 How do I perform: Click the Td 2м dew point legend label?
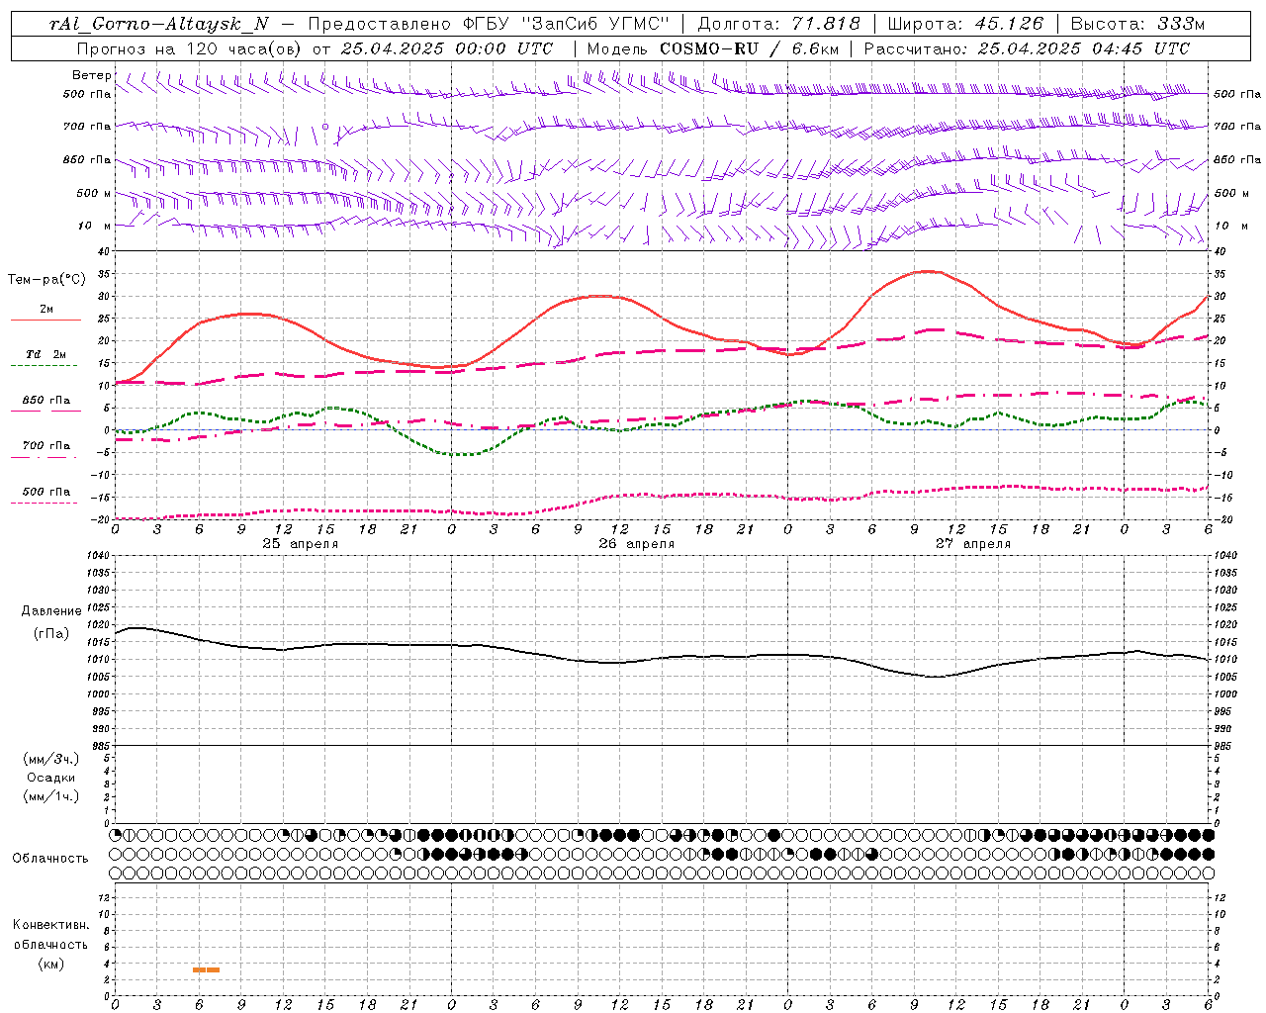pos(46,354)
